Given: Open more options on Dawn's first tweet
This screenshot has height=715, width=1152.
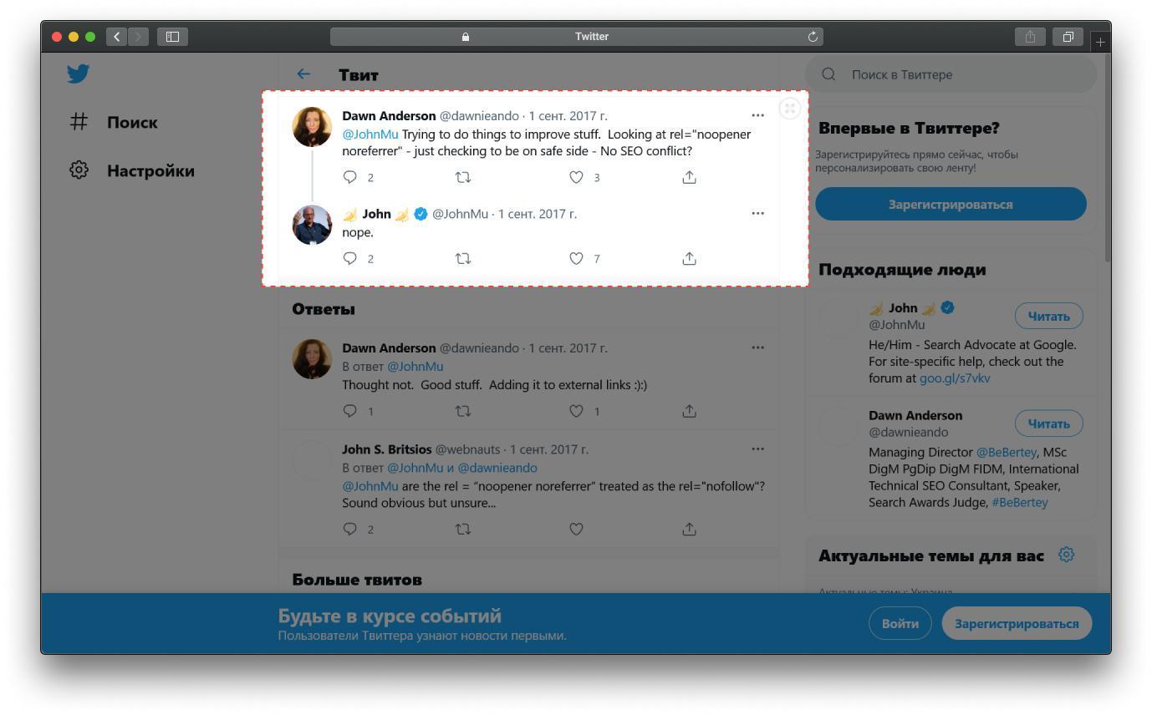Looking at the screenshot, I should point(757,115).
